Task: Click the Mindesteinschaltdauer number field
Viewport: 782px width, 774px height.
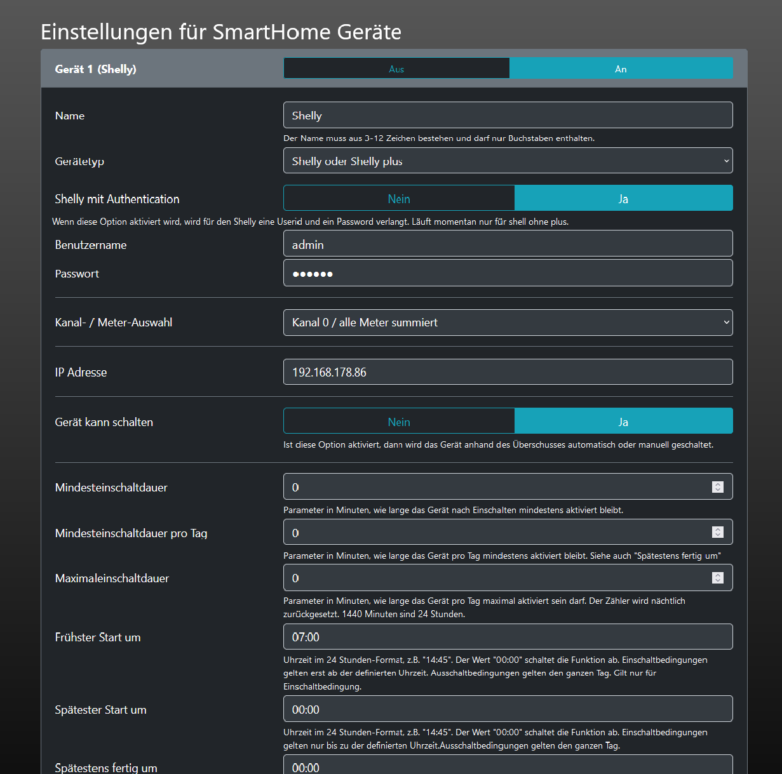Action: coord(495,487)
